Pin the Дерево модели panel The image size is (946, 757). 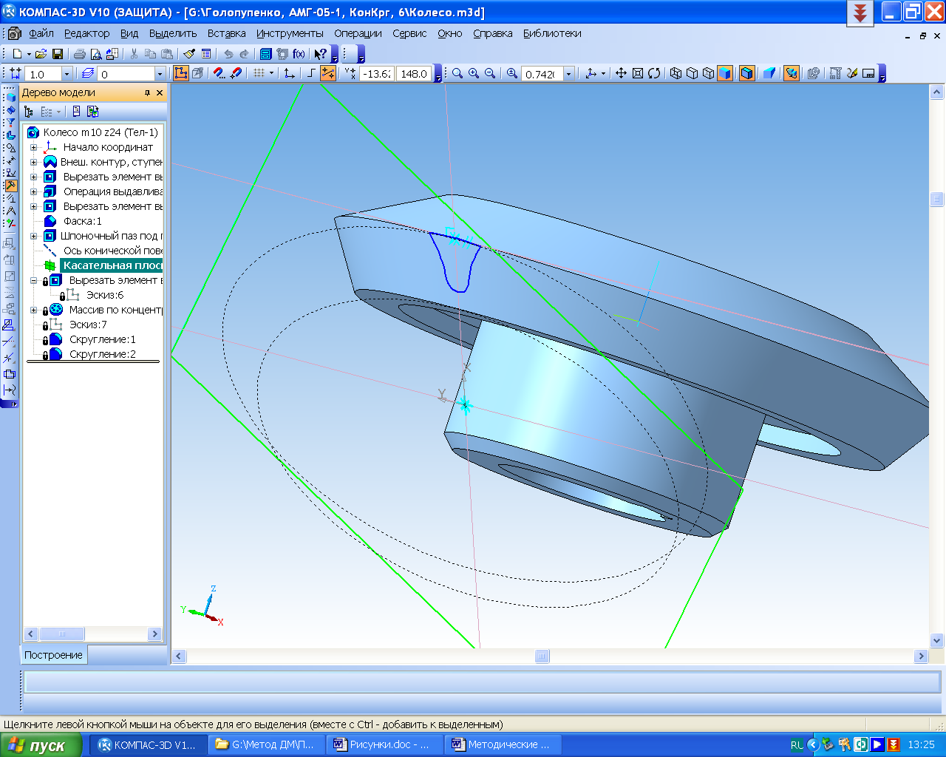point(148,92)
